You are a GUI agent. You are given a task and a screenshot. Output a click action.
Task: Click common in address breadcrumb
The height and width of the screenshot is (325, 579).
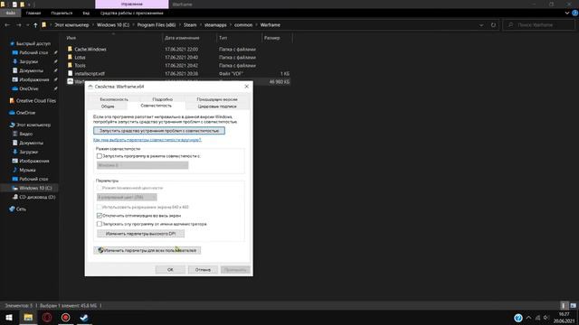tap(243, 25)
